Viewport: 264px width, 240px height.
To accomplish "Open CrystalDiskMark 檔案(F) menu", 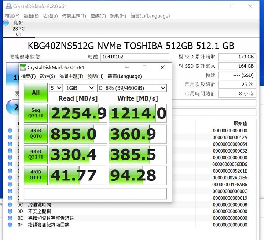I will [x=28, y=76].
